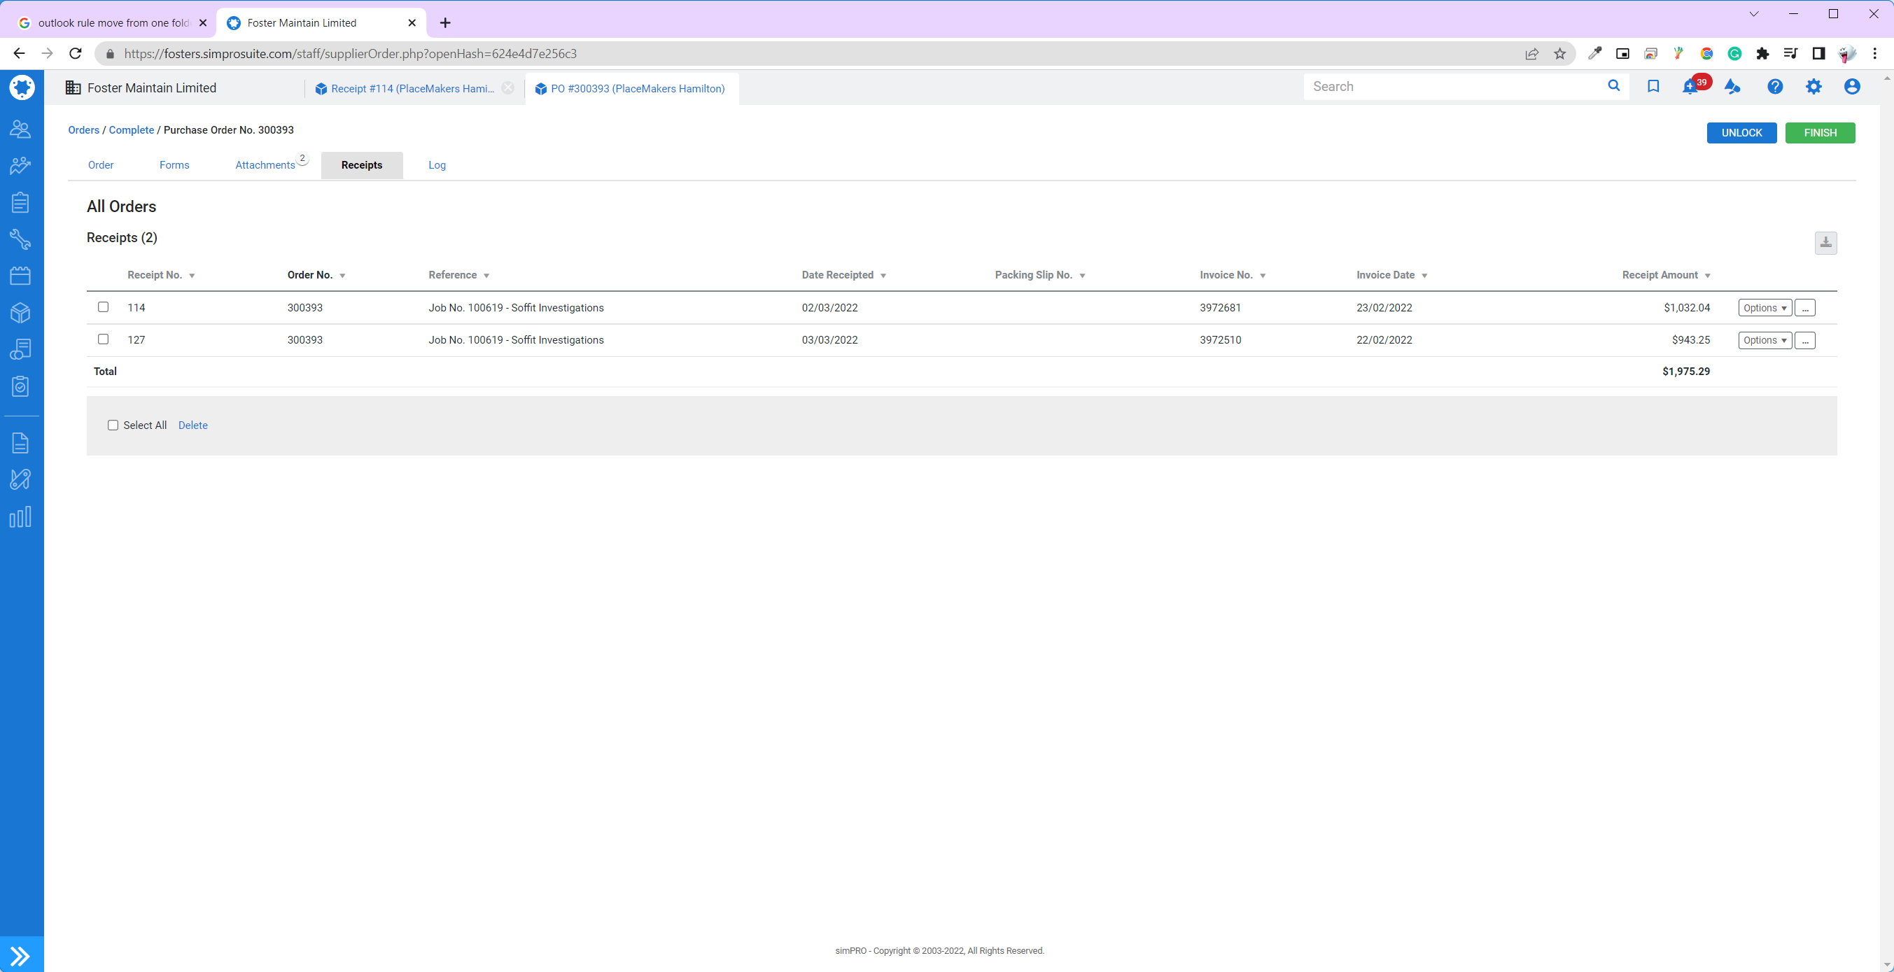Open the Orders breadcrumb link

click(x=83, y=129)
